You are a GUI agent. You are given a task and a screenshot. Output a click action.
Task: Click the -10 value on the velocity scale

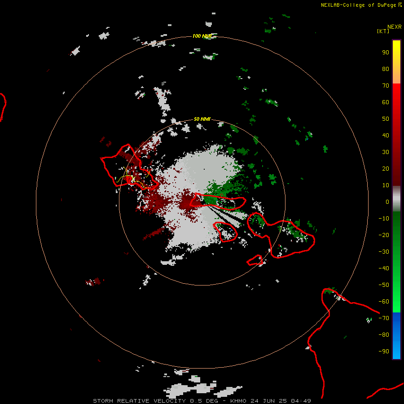(x=384, y=219)
